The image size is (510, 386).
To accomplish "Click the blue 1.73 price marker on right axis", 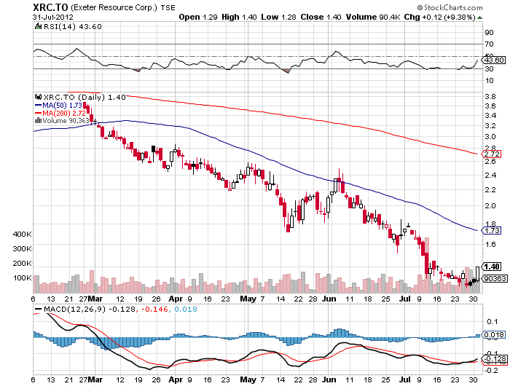I will click(x=492, y=231).
